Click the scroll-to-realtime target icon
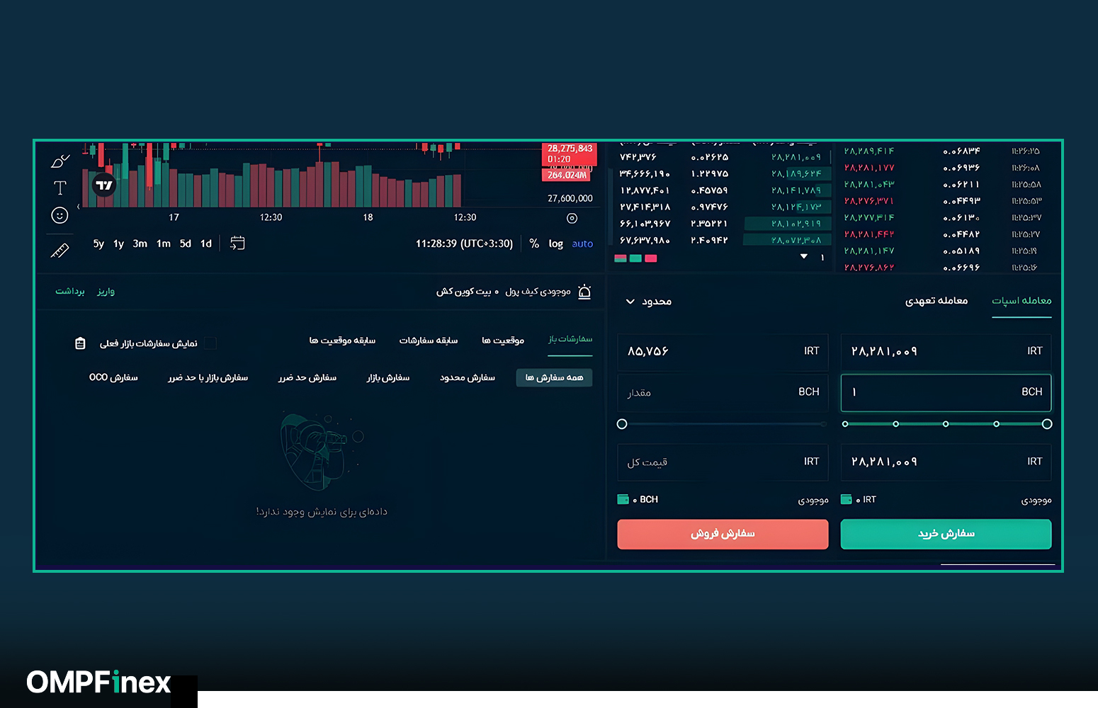Image resolution: width=1098 pixels, height=708 pixels. (572, 219)
